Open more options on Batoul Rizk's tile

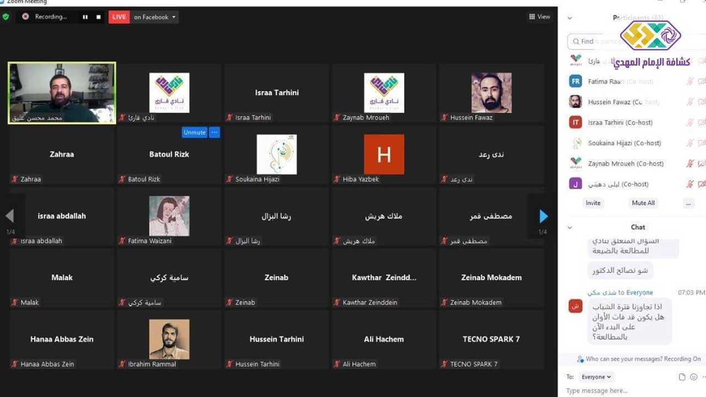(x=215, y=132)
